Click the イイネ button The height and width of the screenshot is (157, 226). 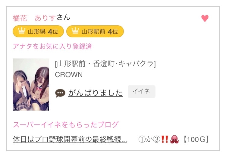coord(142,92)
